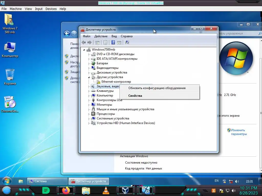Viewport: 262px width, 196px height.
Task: Click the Дисковые устройства disk icon
Action: coord(93,73)
